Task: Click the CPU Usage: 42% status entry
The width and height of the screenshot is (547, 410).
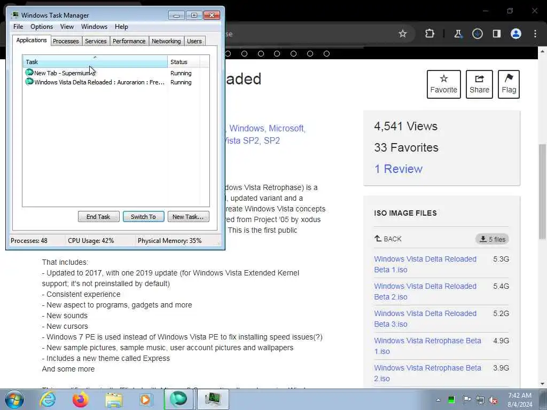Action: tap(91, 241)
